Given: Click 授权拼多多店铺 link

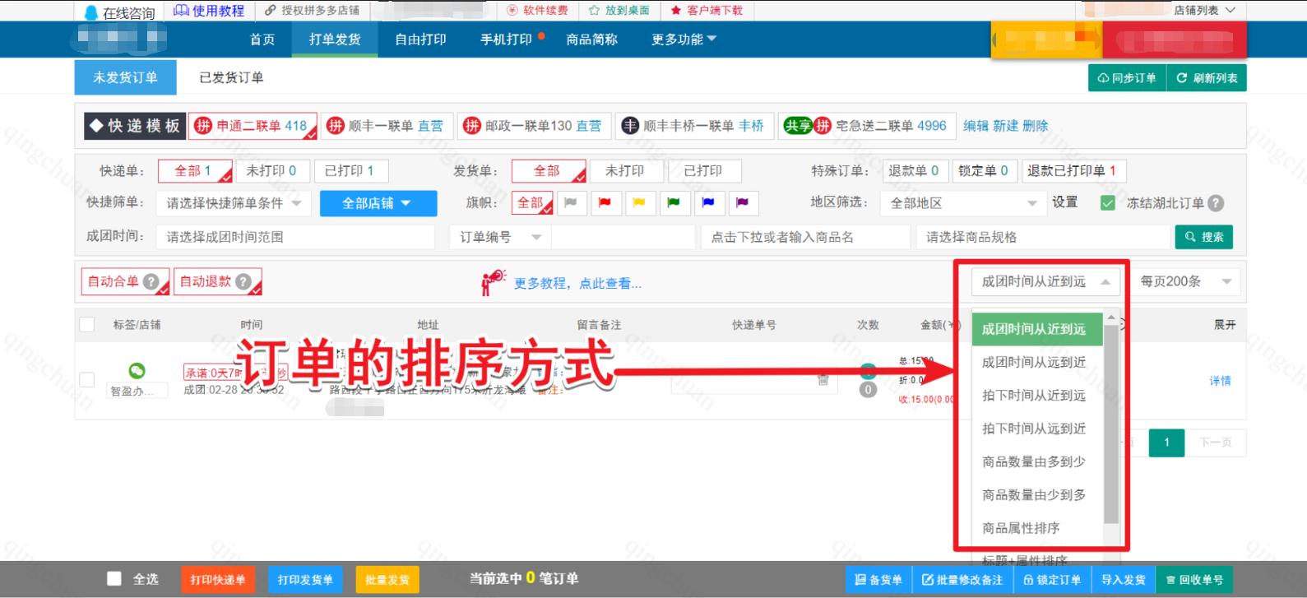Looking at the screenshot, I should 312,11.
